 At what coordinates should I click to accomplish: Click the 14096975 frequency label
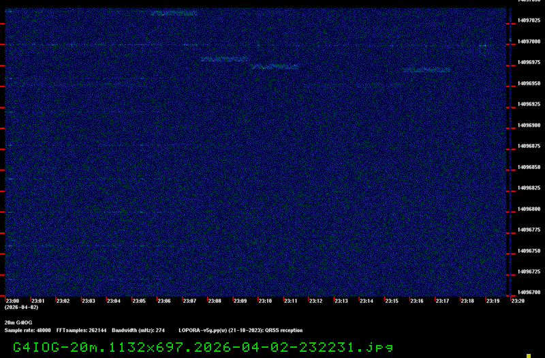point(529,62)
